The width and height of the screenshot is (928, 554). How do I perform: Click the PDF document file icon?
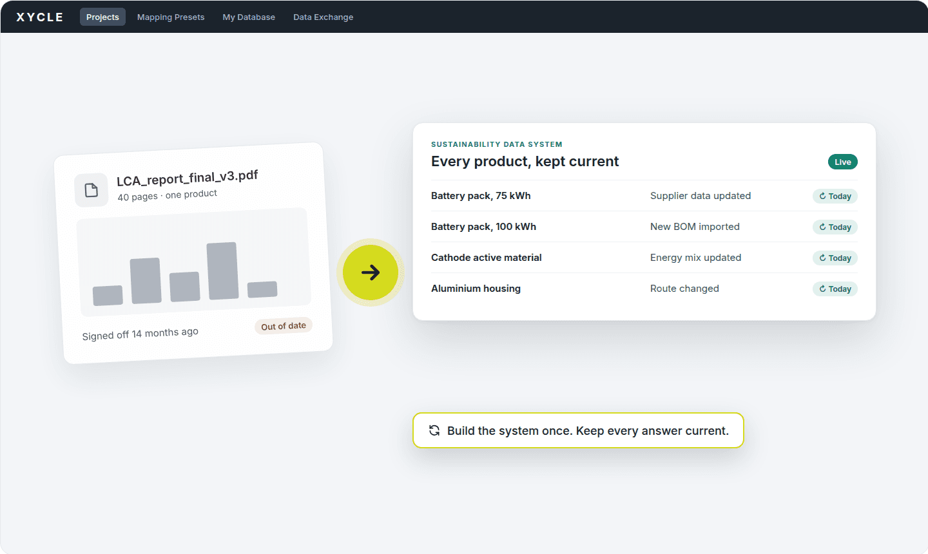[92, 190]
